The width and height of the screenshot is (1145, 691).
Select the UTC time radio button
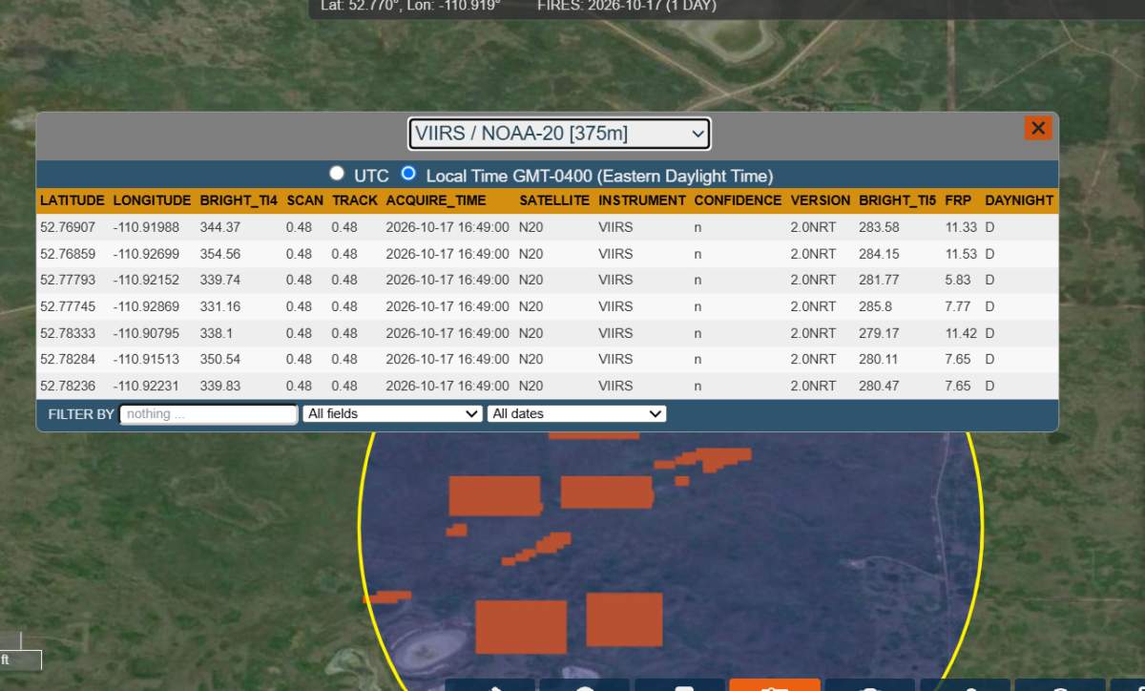[x=336, y=174]
